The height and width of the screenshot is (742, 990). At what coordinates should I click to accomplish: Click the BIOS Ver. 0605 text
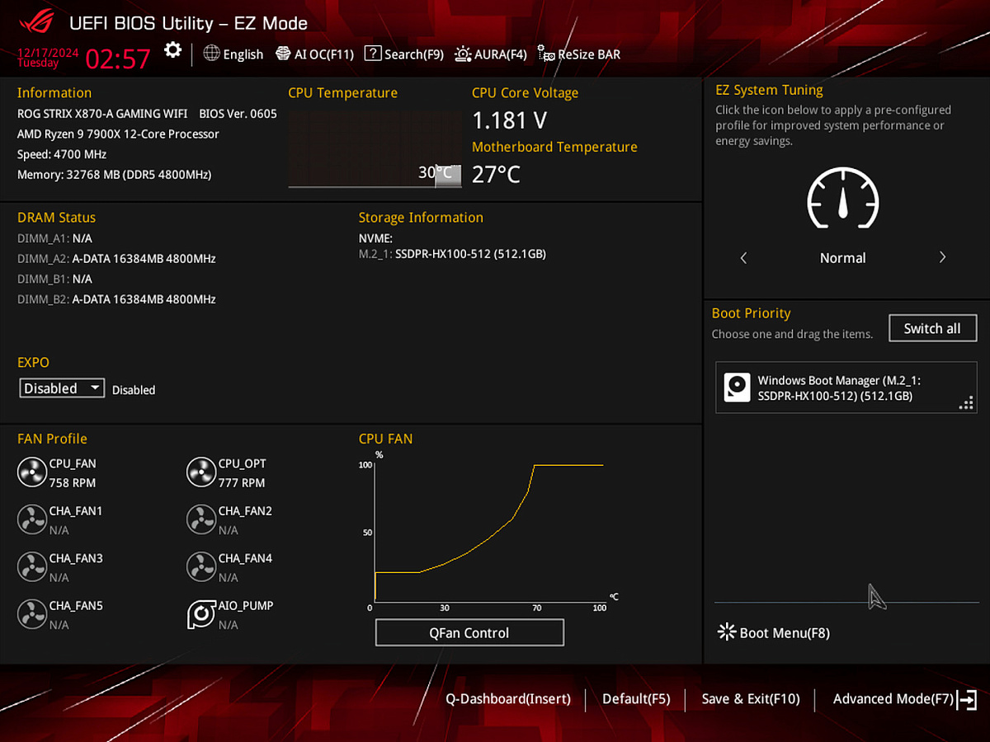coord(238,114)
